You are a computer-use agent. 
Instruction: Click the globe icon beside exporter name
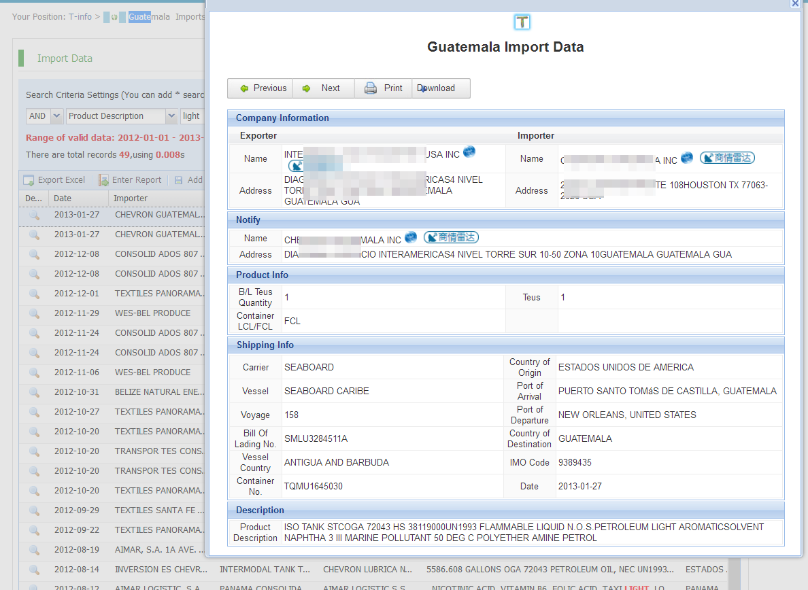(x=469, y=152)
